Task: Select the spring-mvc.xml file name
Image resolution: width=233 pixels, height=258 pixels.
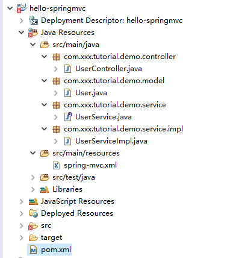Action: 90,165
